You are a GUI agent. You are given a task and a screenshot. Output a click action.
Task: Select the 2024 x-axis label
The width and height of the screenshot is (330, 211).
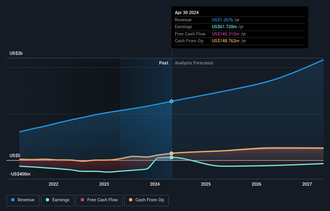(x=155, y=184)
